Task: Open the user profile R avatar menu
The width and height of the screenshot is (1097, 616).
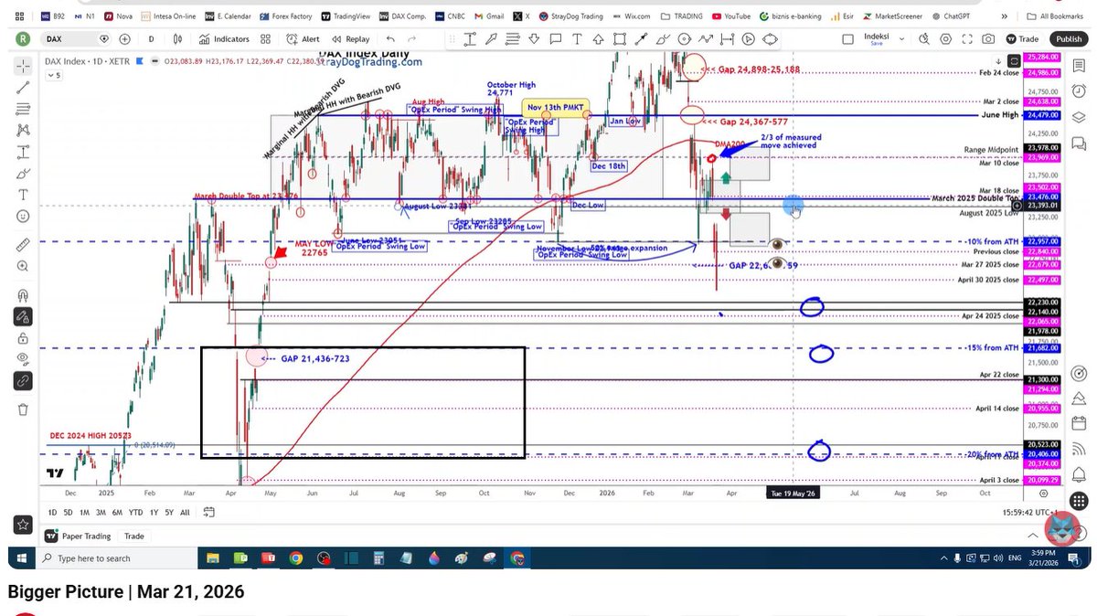Action: click(x=23, y=39)
